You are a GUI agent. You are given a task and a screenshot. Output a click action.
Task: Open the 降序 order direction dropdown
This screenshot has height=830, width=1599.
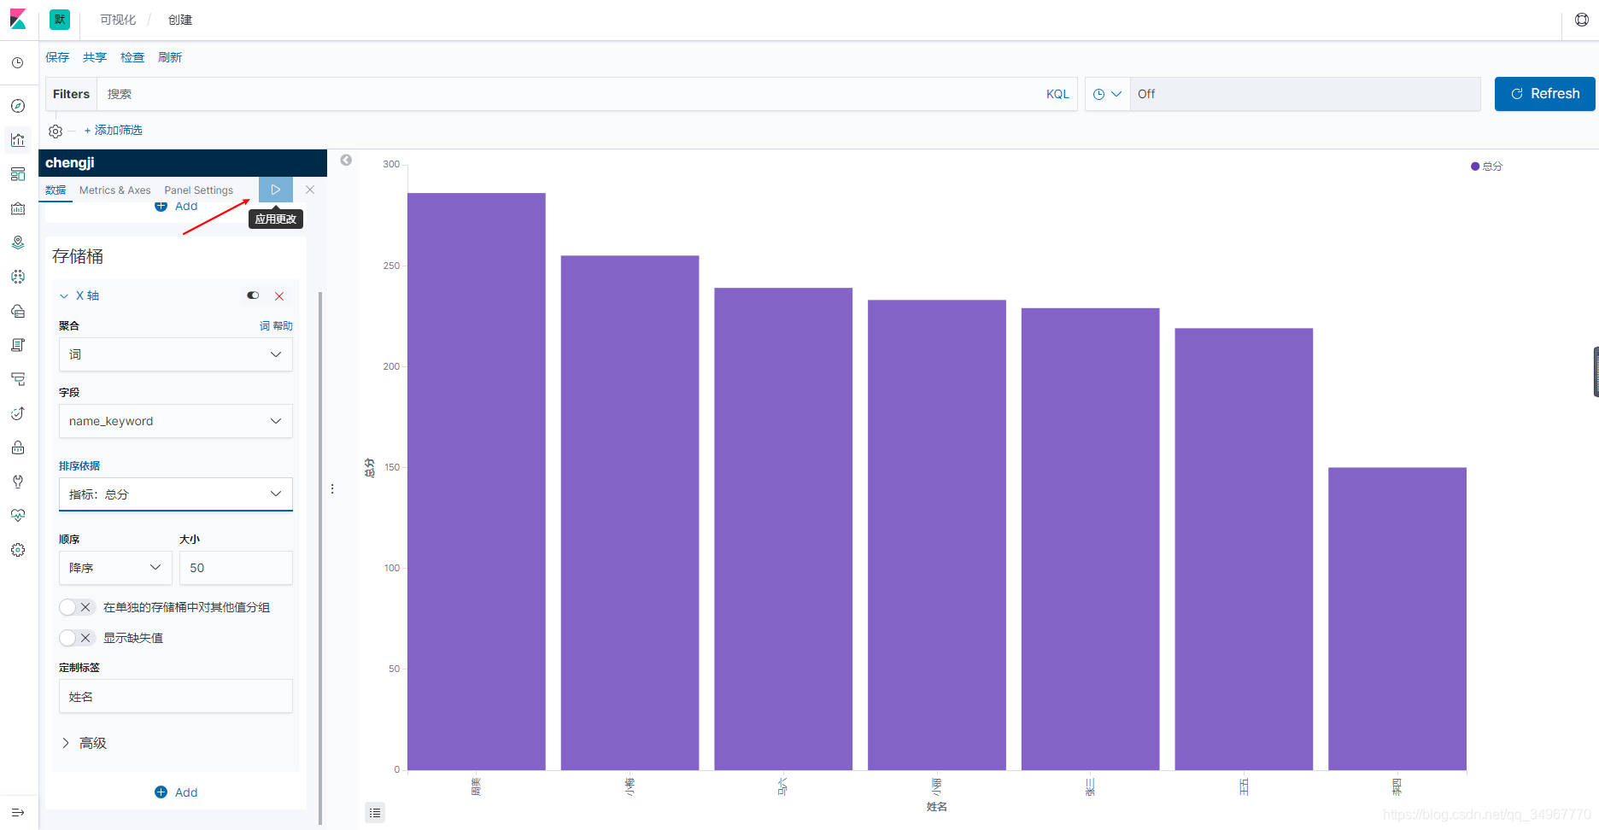[x=115, y=568]
